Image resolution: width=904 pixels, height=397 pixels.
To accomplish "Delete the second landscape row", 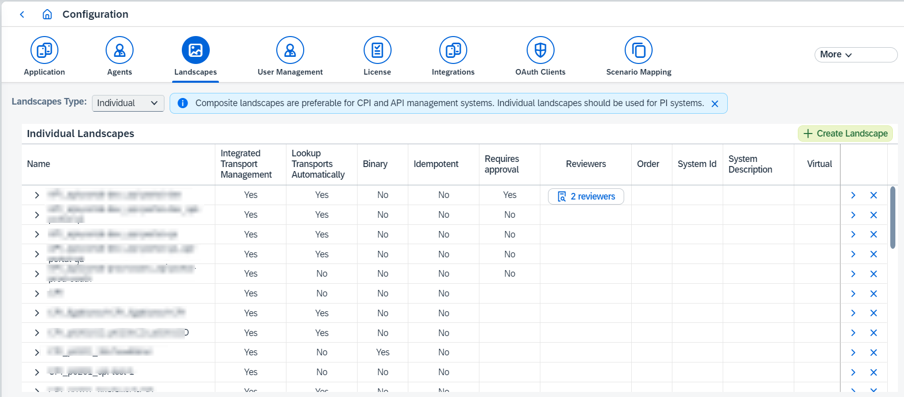I will click(874, 215).
